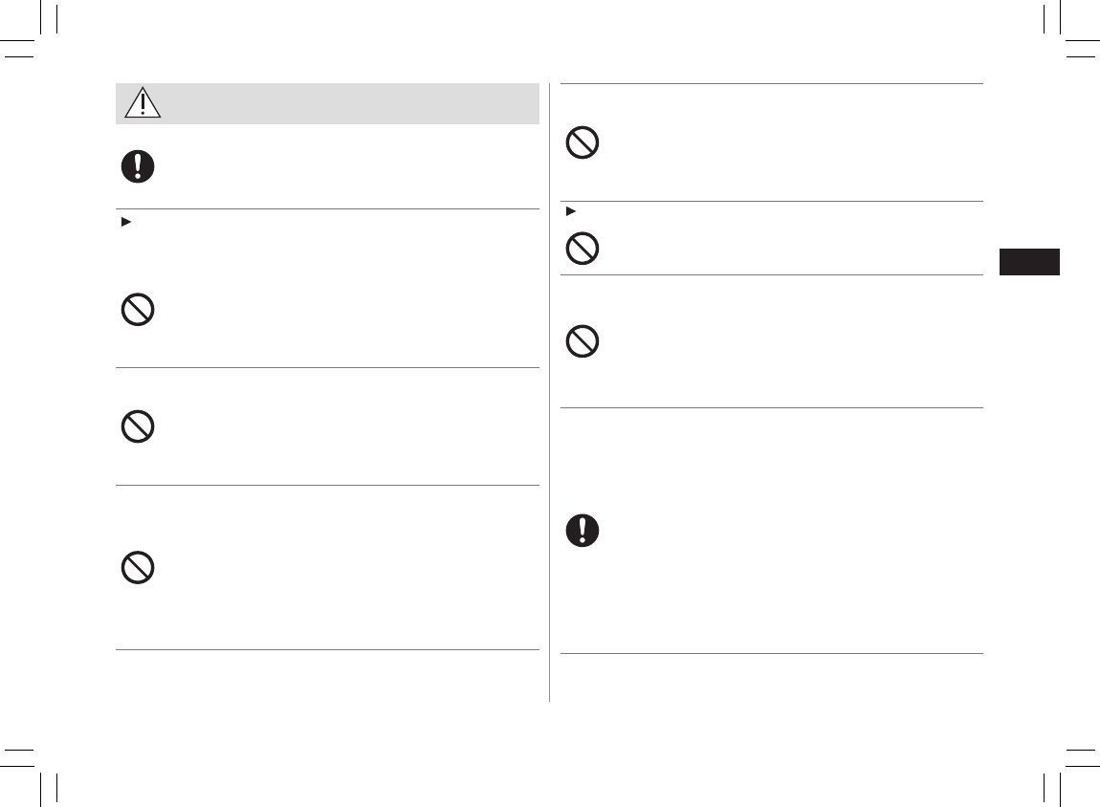Click the horizontal rule atop the right column
1100x807 pixels.
[x=771, y=84]
